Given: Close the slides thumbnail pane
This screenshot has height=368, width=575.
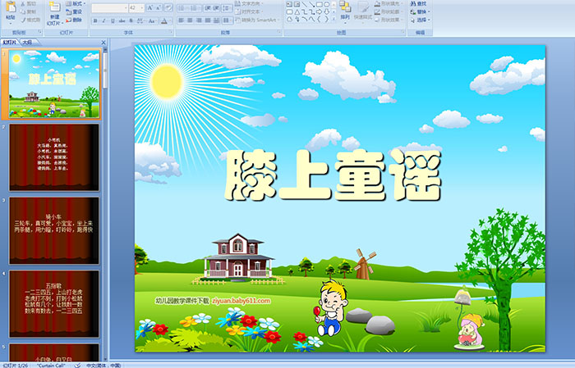Looking at the screenshot, I should [x=103, y=43].
